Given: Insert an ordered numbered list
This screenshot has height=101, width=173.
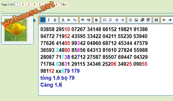Looking at the screenshot, I should [110, 20].
